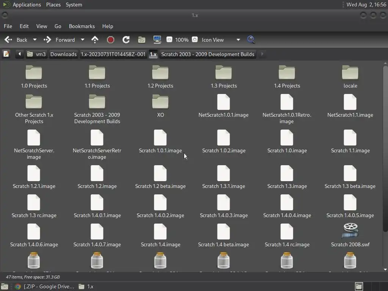Navigate to Downloads in the path bar
This screenshot has height=291, width=388.
pyautogui.click(x=63, y=54)
